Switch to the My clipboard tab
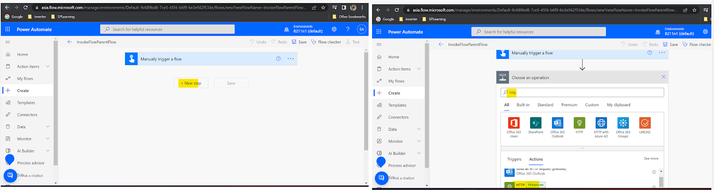Viewport: 714px width, 190px height. [x=619, y=105]
